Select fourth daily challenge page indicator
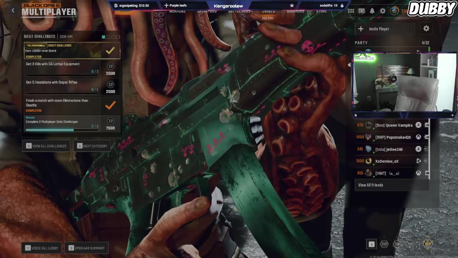The image size is (458, 258). click(x=118, y=37)
